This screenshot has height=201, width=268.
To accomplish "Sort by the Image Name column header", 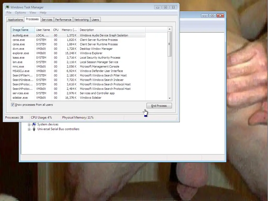I will tap(23, 30).
